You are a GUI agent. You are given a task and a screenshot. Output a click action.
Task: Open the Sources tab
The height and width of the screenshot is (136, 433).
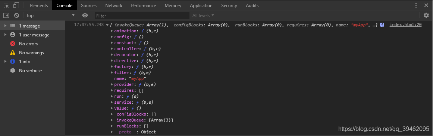point(89,5)
